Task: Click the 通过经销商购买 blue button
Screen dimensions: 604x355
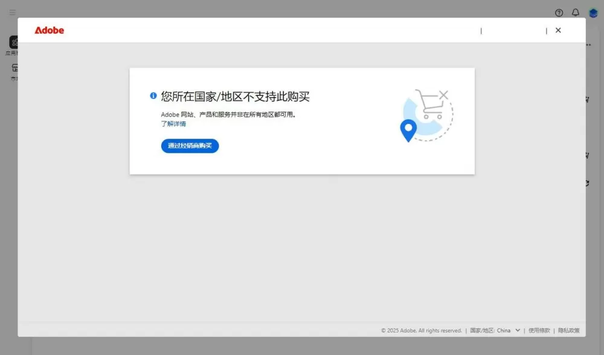Action: click(190, 146)
